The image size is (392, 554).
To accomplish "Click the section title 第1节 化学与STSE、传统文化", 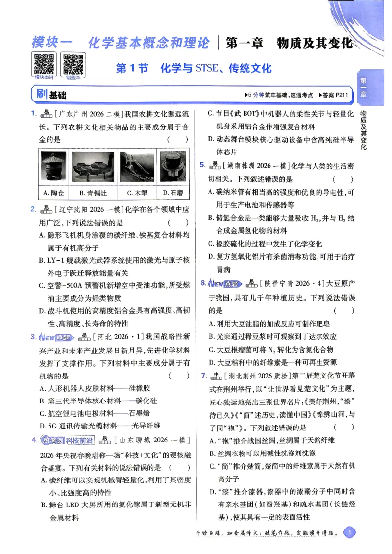I will coord(194,68).
